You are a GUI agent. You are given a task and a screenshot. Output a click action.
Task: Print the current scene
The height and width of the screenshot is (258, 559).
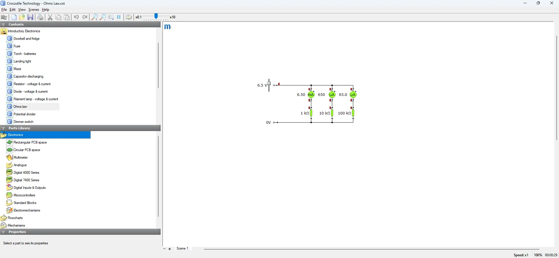40,17
